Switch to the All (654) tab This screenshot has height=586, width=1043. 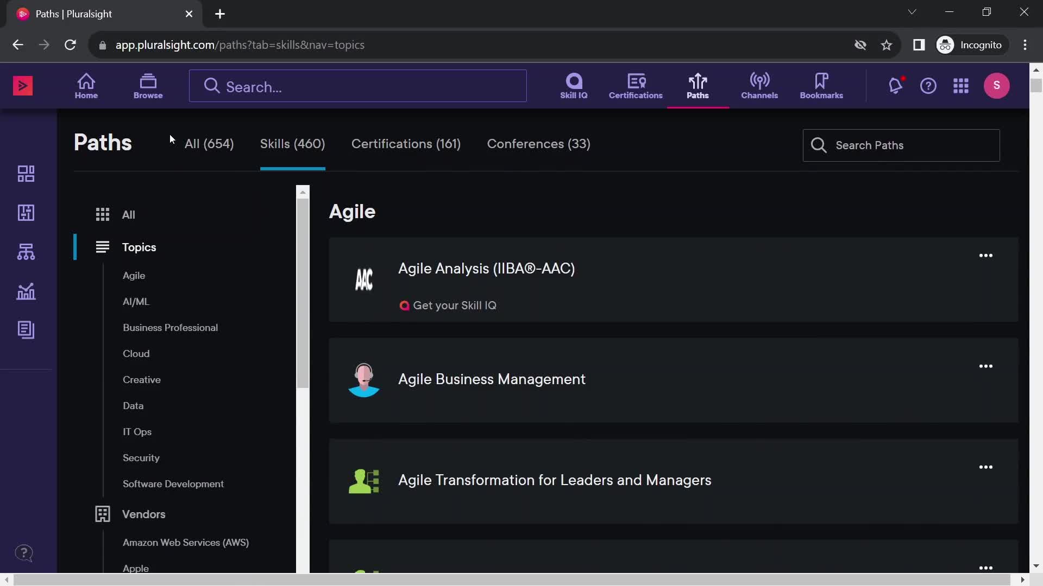click(x=209, y=144)
